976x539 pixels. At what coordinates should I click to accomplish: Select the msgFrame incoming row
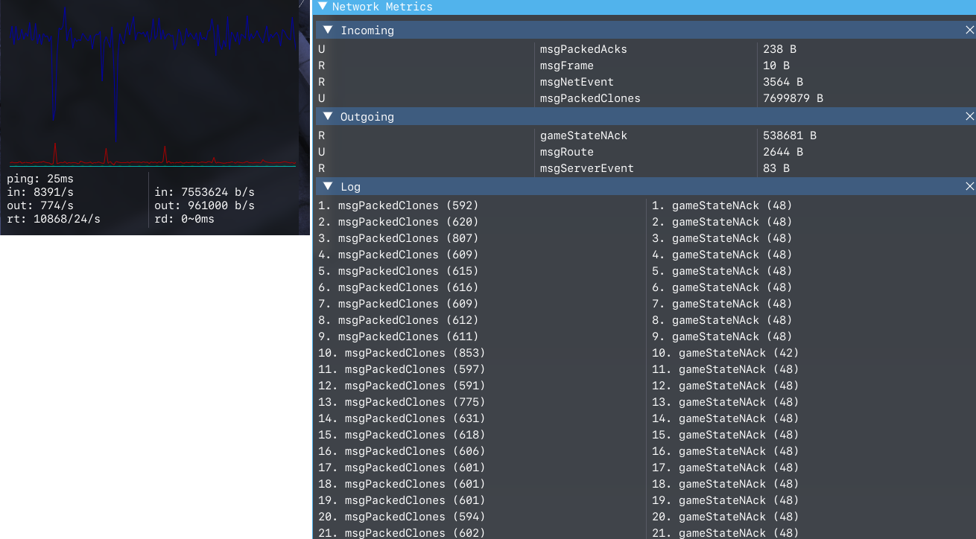pyautogui.click(x=645, y=66)
